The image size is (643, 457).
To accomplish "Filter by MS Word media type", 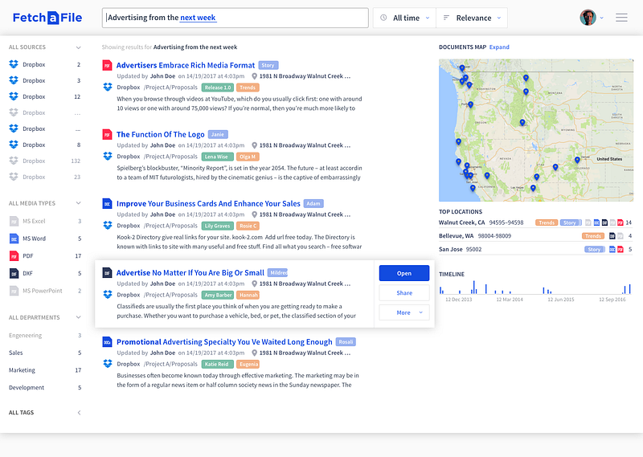I will click(x=45, y=239).
